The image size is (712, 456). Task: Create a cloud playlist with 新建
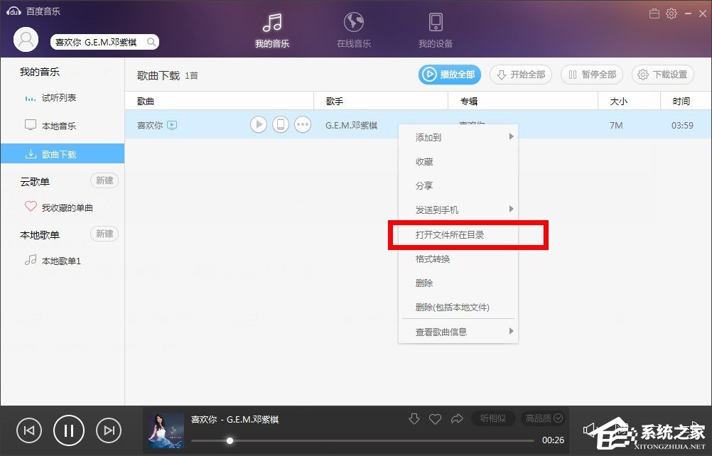click(104, 180)
